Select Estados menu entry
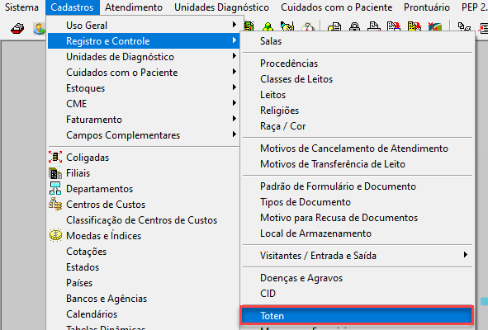Image resolution: width=488 pixels, height=330 pixels. pos(144,267)
